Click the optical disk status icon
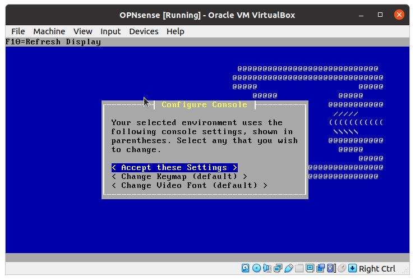The image size is (415, 280). [x=256, y=268]
